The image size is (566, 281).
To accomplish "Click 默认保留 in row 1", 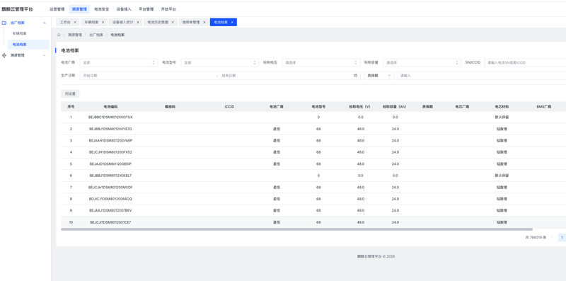I will 502,117.
